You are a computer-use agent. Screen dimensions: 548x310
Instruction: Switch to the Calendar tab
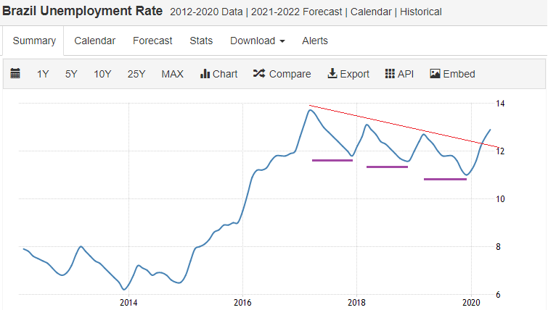(94, 41)
